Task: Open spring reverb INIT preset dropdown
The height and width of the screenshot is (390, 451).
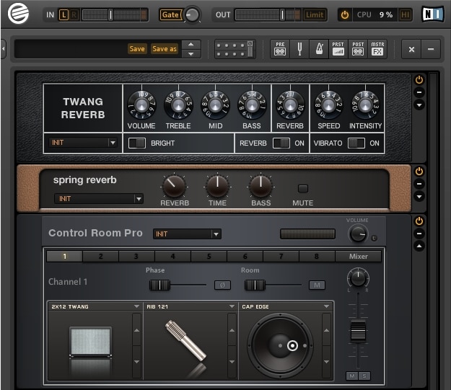Action: pyautogui.click(x=99, y=198)
